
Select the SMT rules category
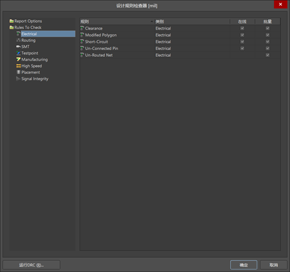[x=25, y=46]
